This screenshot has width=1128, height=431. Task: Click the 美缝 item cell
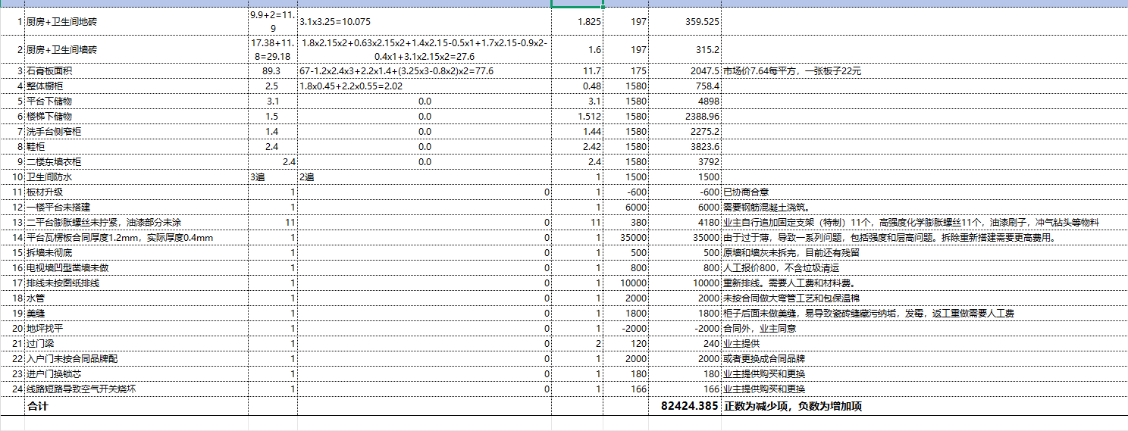pyautogui.click(x=36, y=314)
